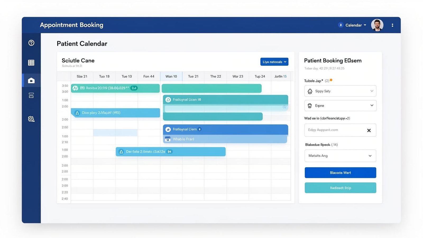Open the blue Liye nstooals dropdown button

coord(274,62)
